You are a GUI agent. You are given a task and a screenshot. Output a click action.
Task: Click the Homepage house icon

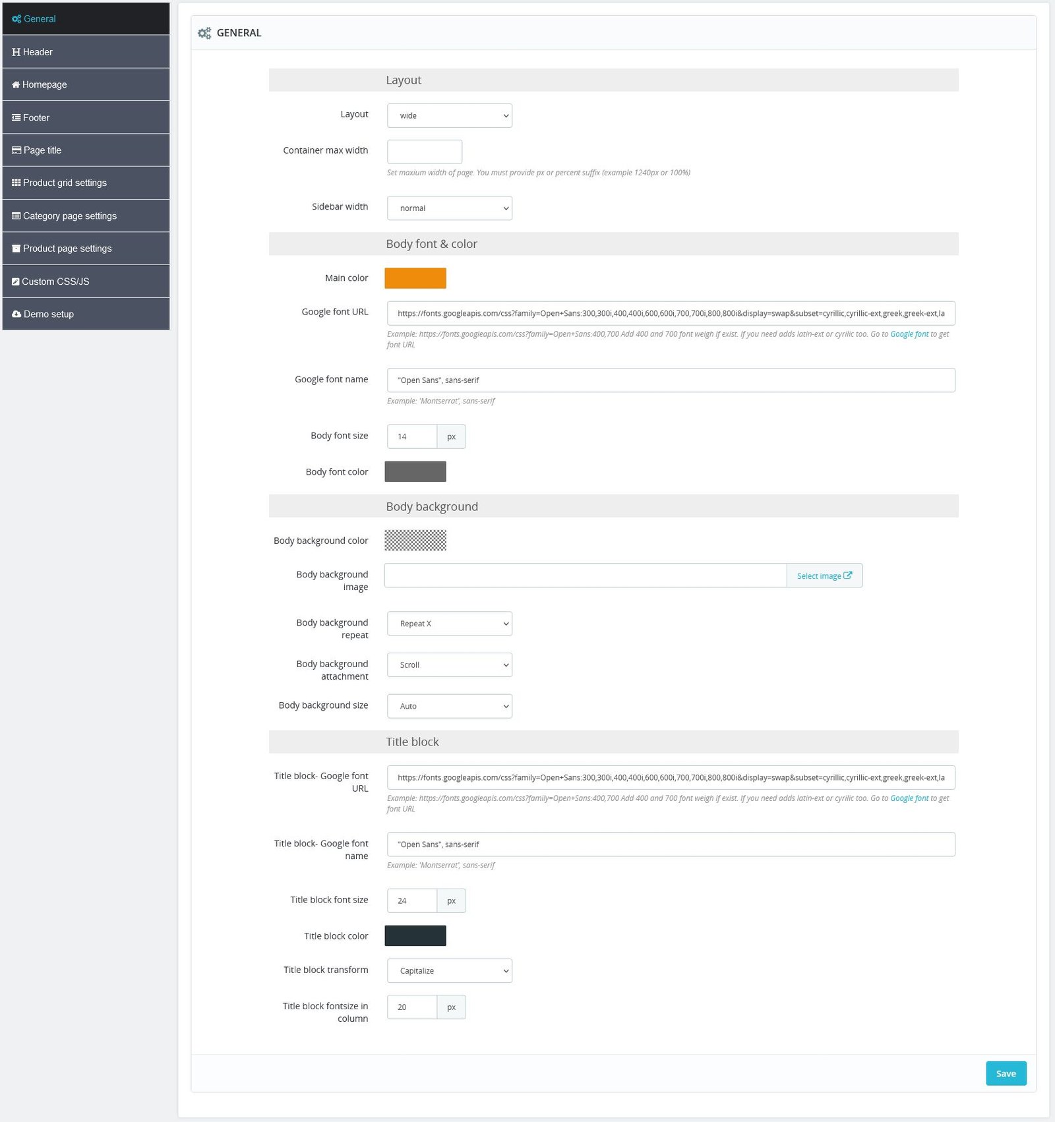click(x=16, y=84)
